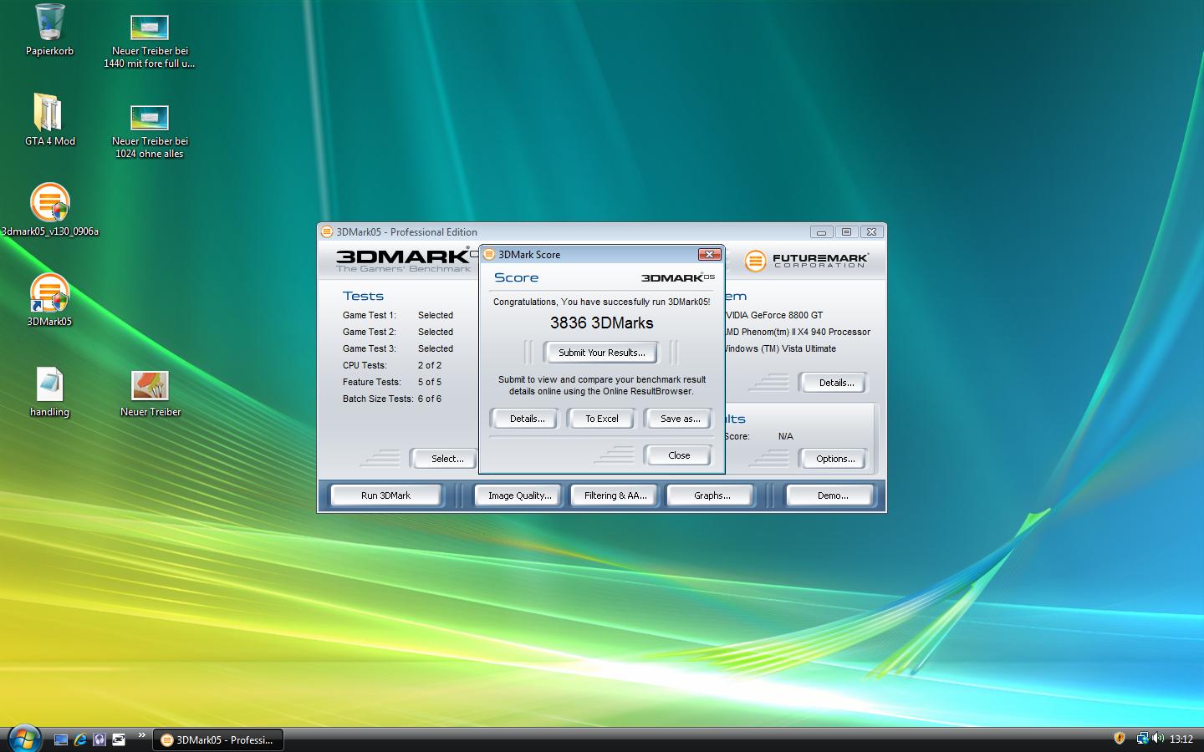The image size is (1204, 752).
Task: Open the volume speaker tray icon
Action: [x=1158, y=739]
